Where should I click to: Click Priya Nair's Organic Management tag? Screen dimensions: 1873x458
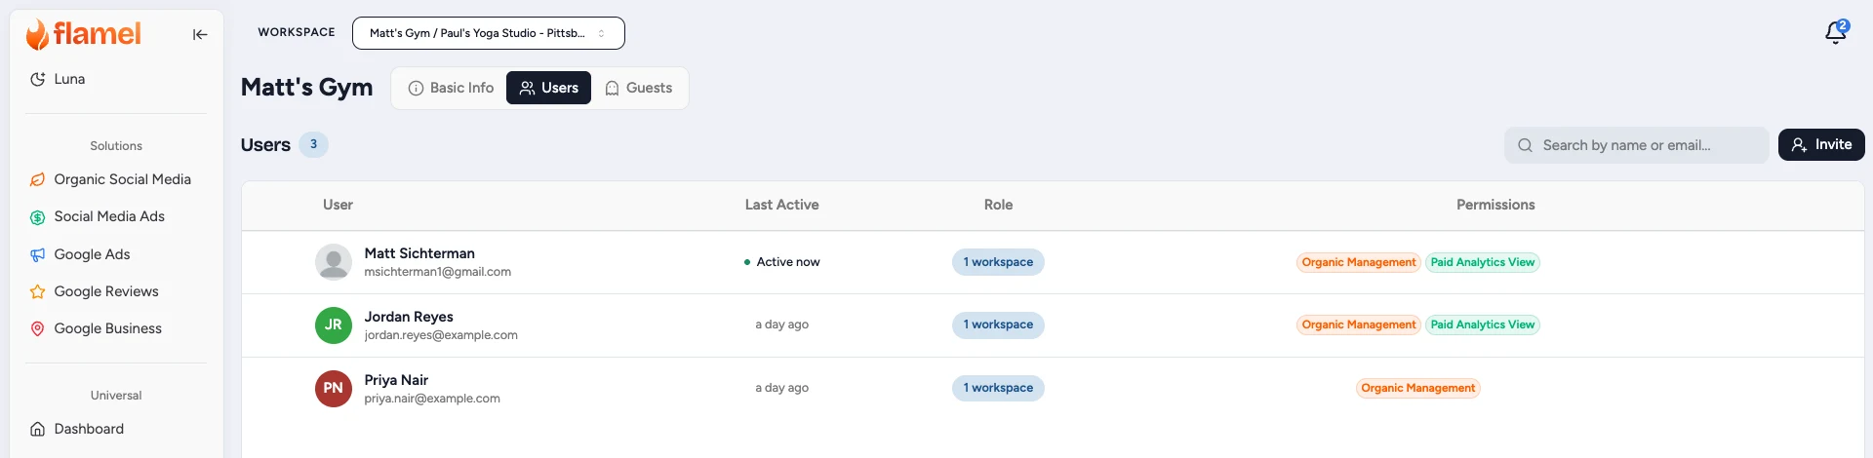point(1418,388)
